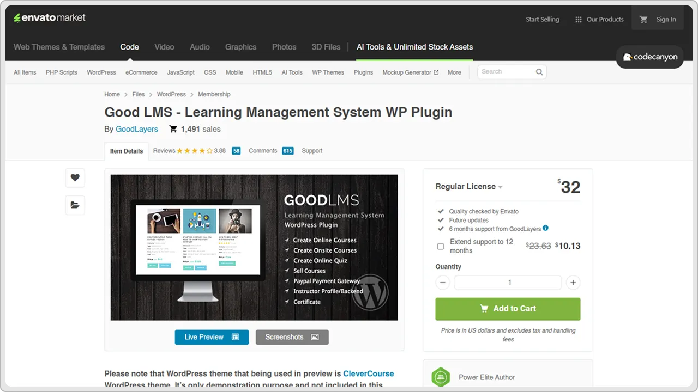The width and height of the screenshot is (698, 392).
Task: Click the Screenshots button
Action: click(292, 337)
